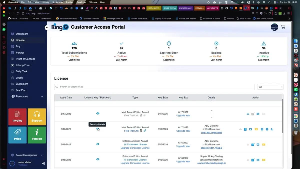The image size is (300, 169).
Task: Click circular plus icon in corp1test row
Action: point(267,129)
